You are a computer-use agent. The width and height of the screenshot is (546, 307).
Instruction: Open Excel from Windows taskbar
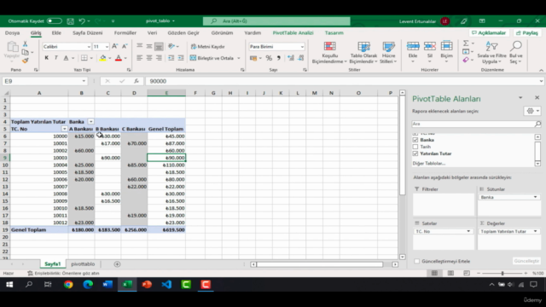click(x=127, y=284)
